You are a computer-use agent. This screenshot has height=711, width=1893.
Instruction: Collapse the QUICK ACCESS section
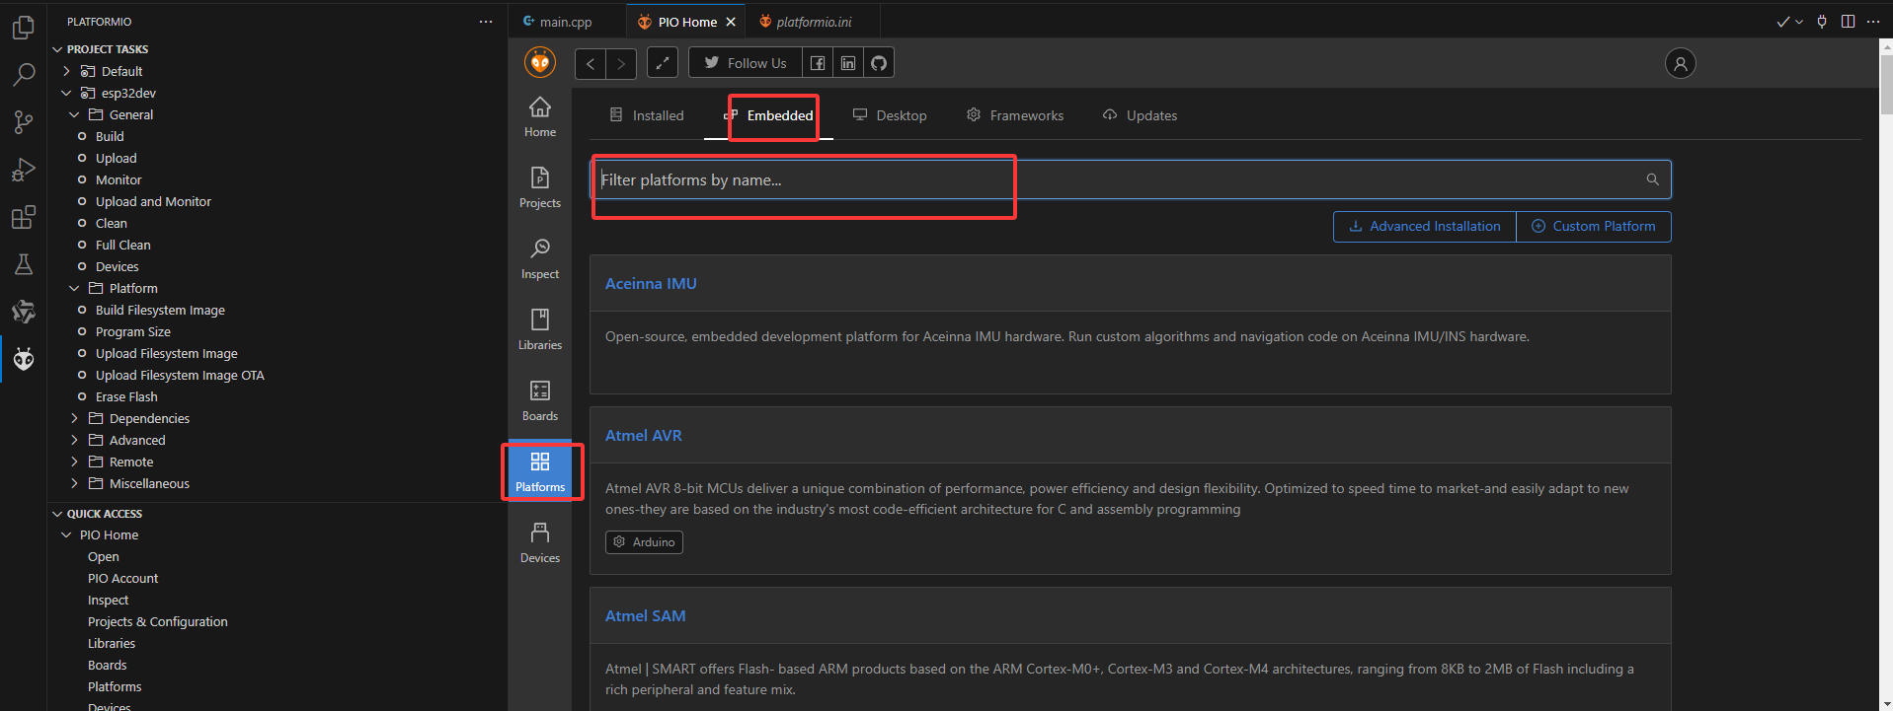57,514
